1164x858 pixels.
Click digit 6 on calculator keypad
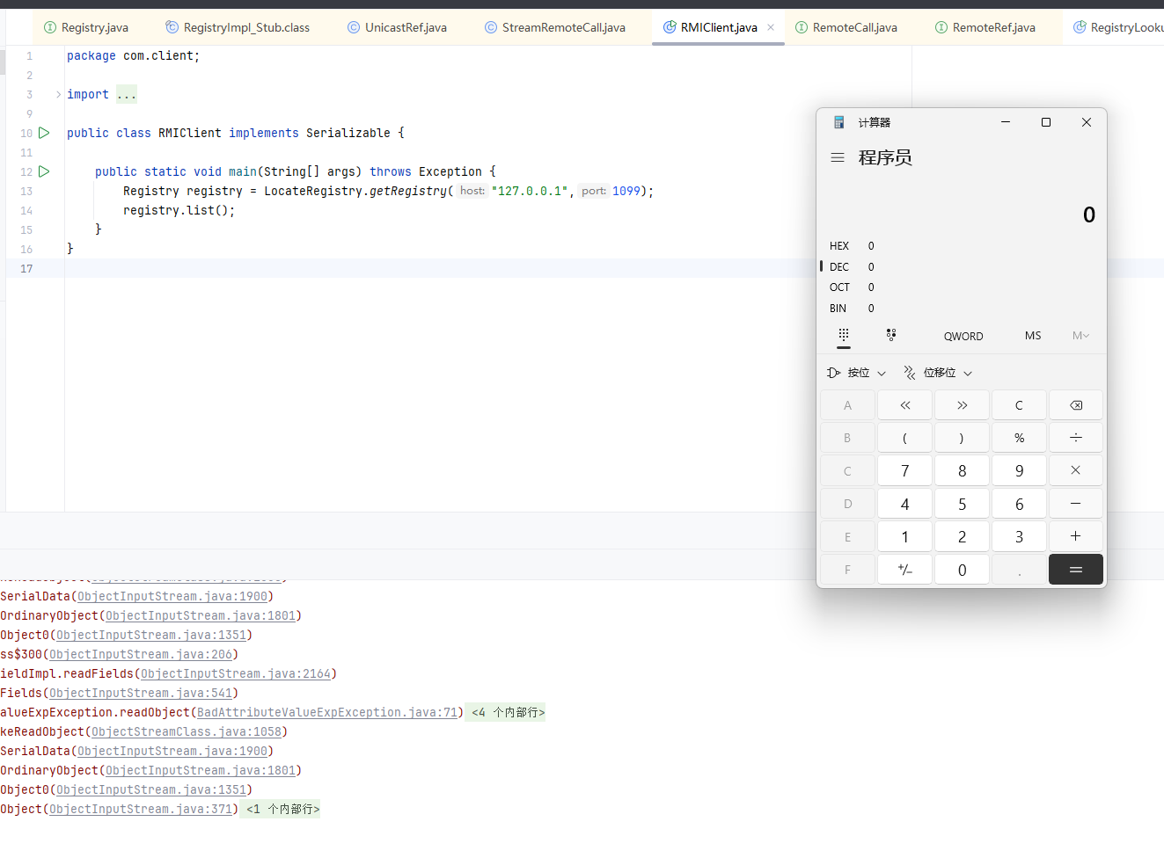click(1019, 504)
